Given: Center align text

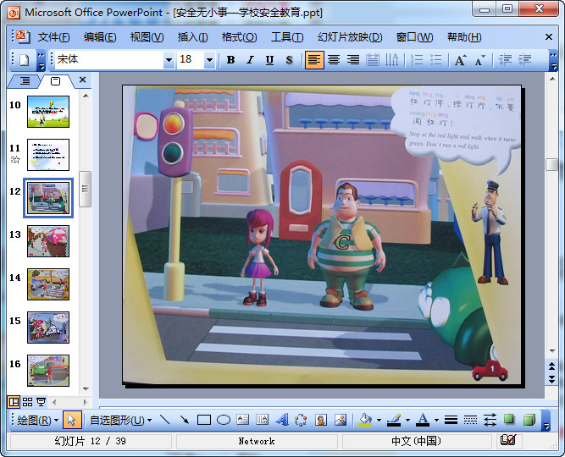Looking at the screenshot, I should click(x=334, y=60).
